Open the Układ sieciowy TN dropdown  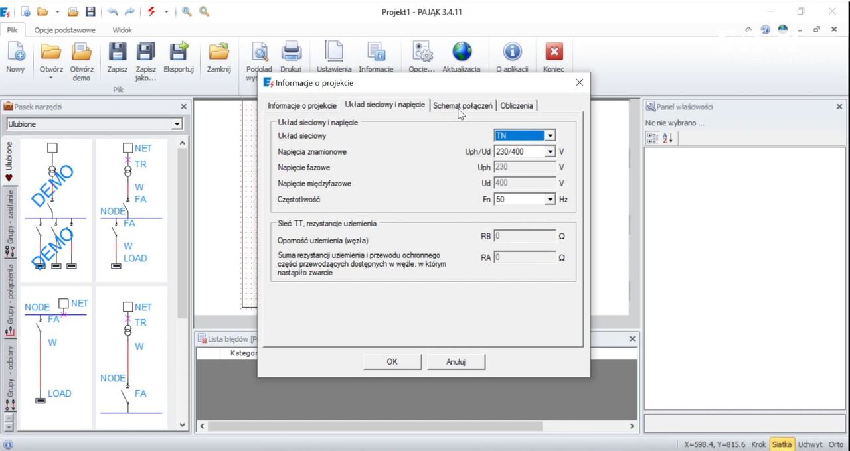click(x=550, y=135)
